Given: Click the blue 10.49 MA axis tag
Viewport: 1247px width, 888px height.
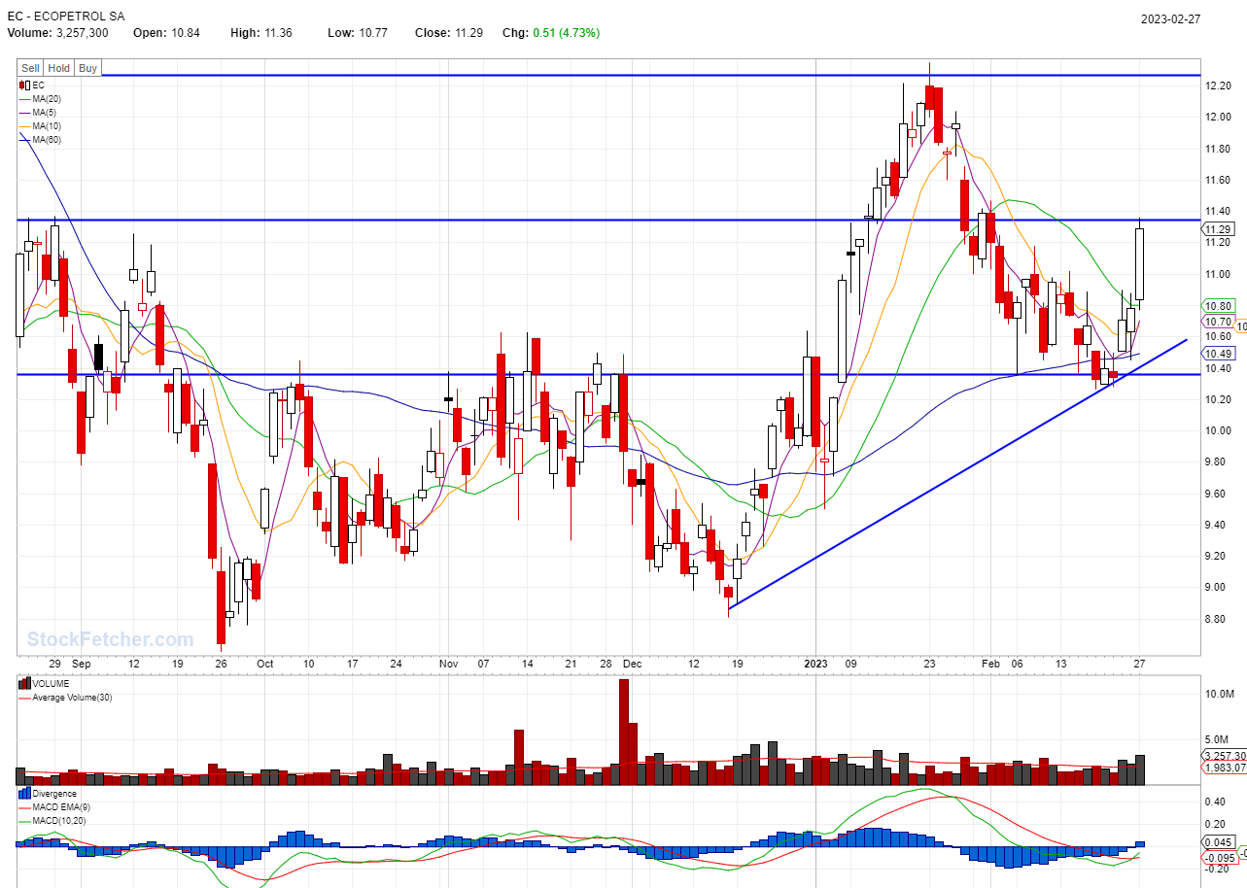Looking at the screenshot, I should click(x=1219, y=354).
